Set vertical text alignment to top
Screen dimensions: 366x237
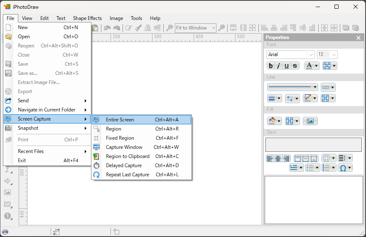coord(297,158)
